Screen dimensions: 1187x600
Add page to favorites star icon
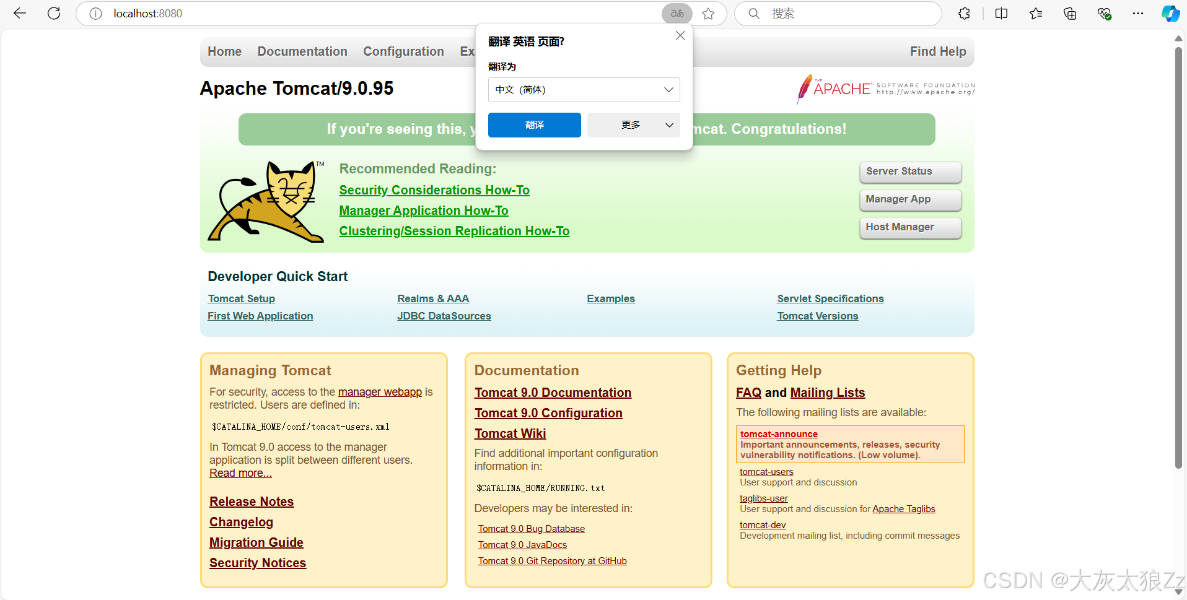[708, 14]
